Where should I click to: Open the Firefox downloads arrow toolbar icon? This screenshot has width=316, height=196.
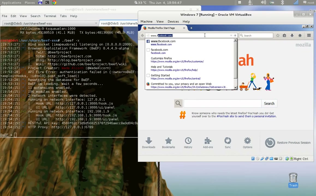click(x=292, y=36)
